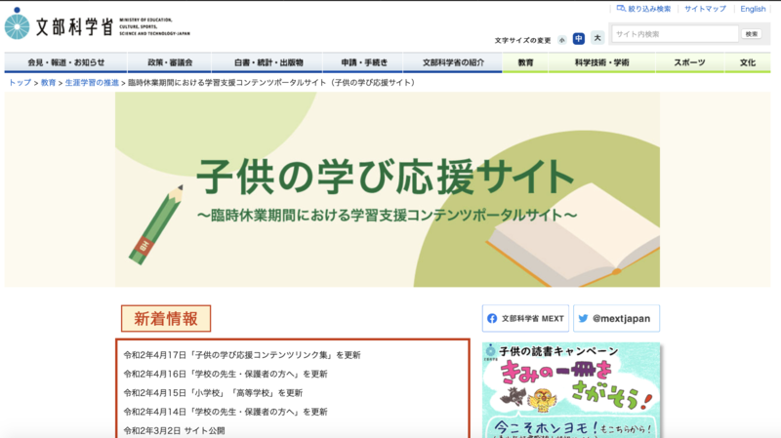Open the 生涯学習の推進 breadcrumb link
This screenshot has height=438, width=781.
tap(92, 83)
